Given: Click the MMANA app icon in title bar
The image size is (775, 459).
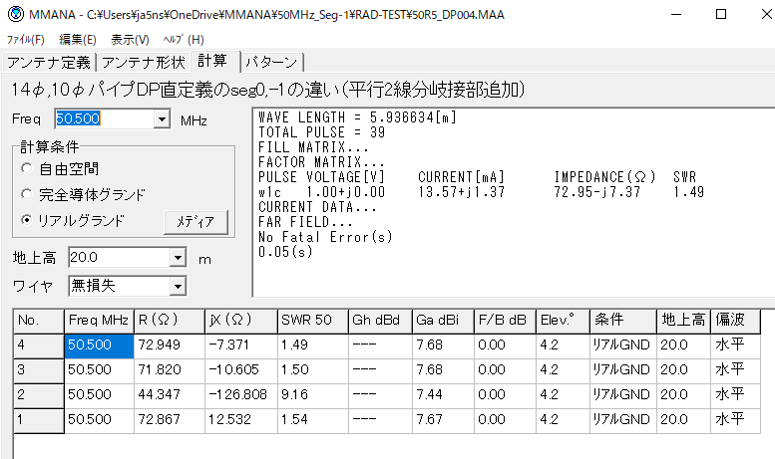Looking at the screenshot, I should (x=12, y=15).
